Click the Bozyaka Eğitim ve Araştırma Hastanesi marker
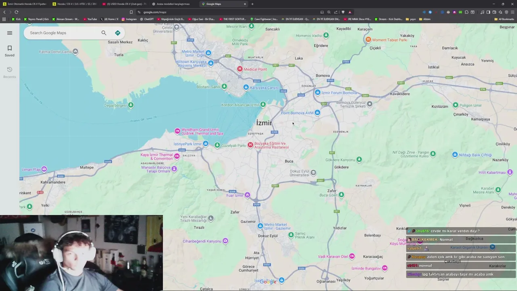517x291 pixels. 250,145
